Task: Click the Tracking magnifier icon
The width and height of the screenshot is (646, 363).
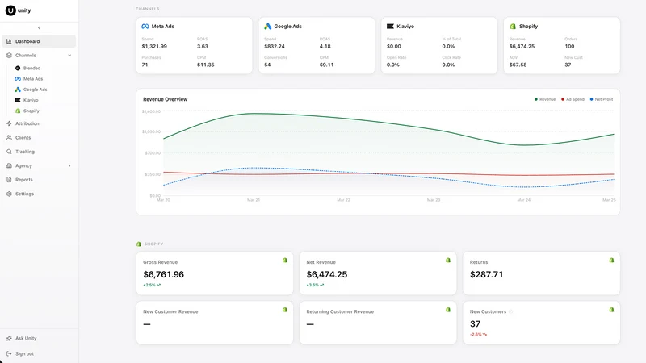Action: (9, 152)
